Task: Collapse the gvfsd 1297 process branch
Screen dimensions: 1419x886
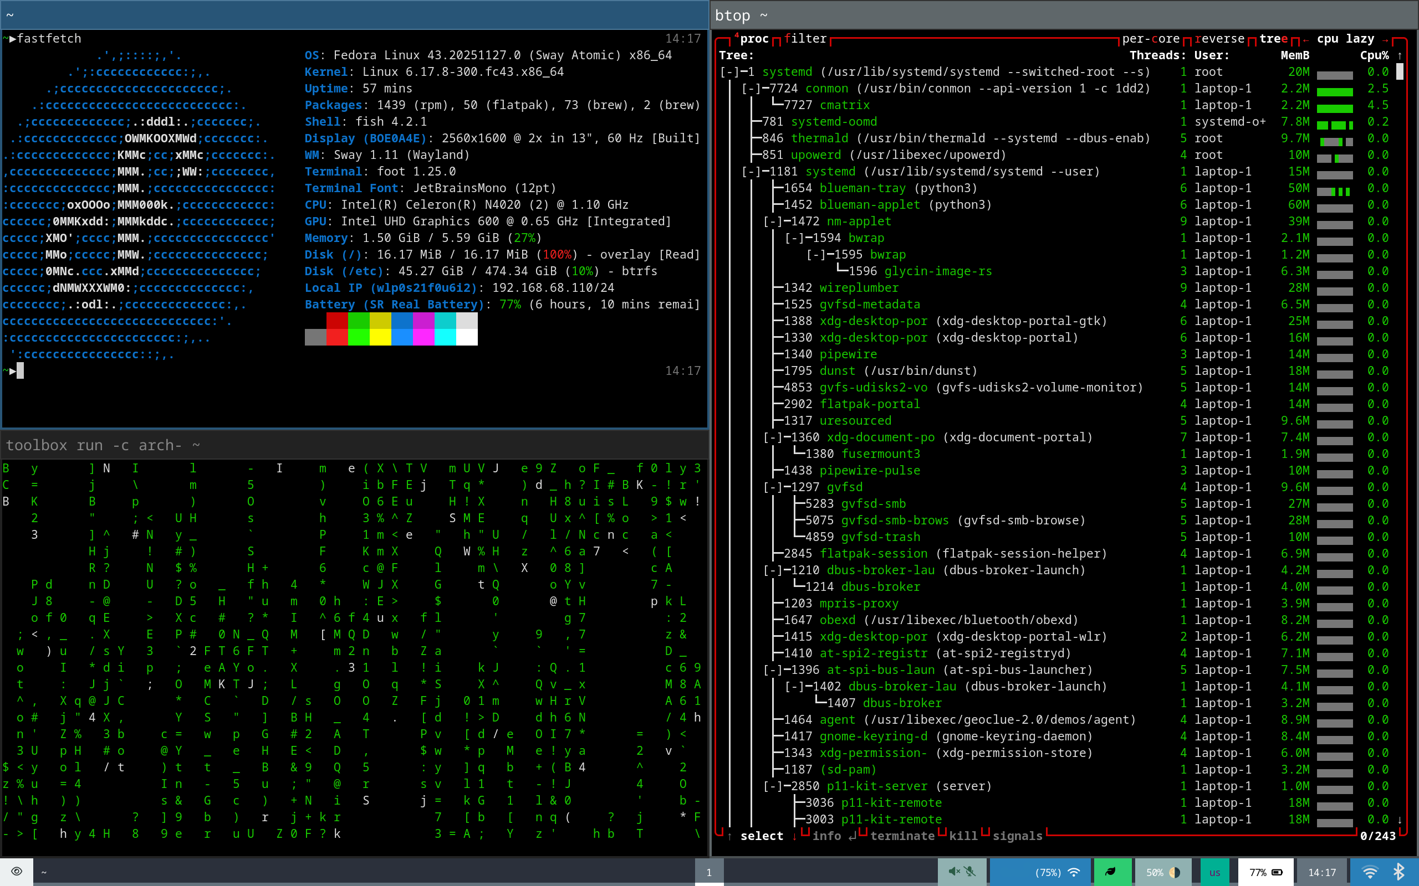Action: [x=773, y=487]
